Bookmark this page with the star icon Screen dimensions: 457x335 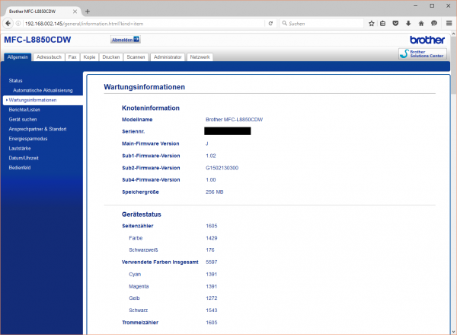(372, 24)
